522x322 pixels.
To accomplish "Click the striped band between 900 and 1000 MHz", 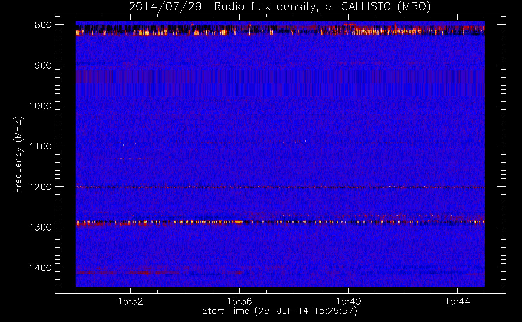I will click(x=280, y=83).
